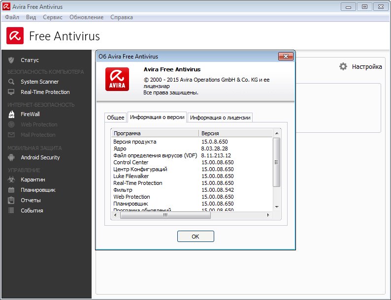Select Файл определения вирусов (VDF) row
Image resolution: width=391 pixels, height=300 pixels.
click(192, 155)
